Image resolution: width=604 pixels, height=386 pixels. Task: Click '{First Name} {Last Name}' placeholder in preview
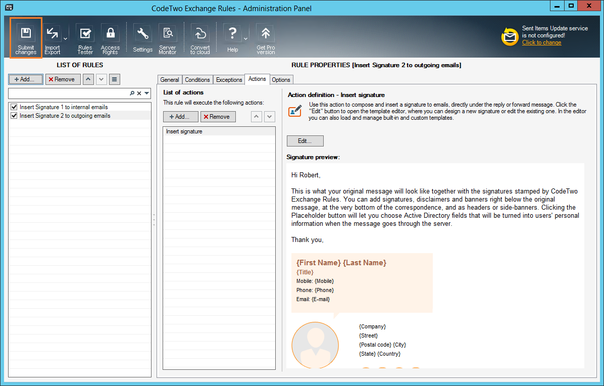(x=341, y=263)
